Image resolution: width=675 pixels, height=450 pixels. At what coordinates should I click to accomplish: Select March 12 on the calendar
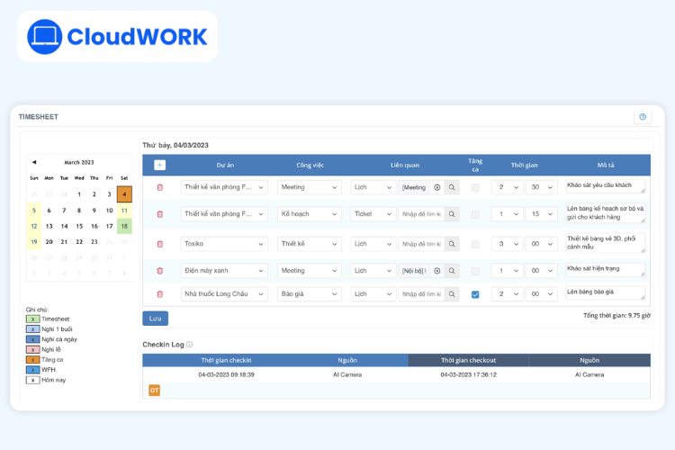pos(34,226)
